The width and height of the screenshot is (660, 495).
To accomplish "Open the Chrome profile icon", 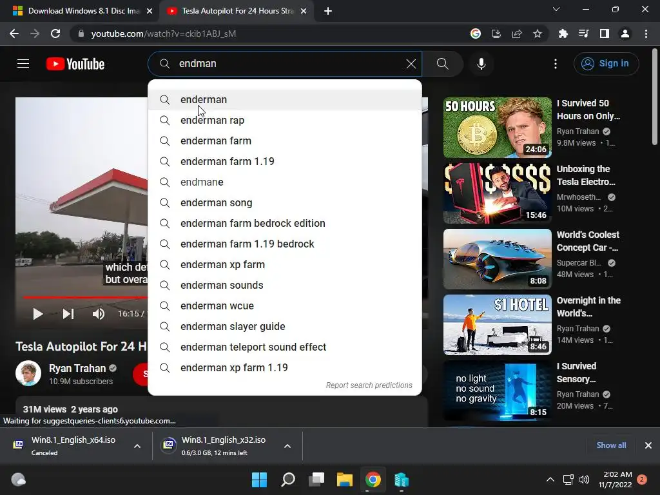I will (625, 34).
